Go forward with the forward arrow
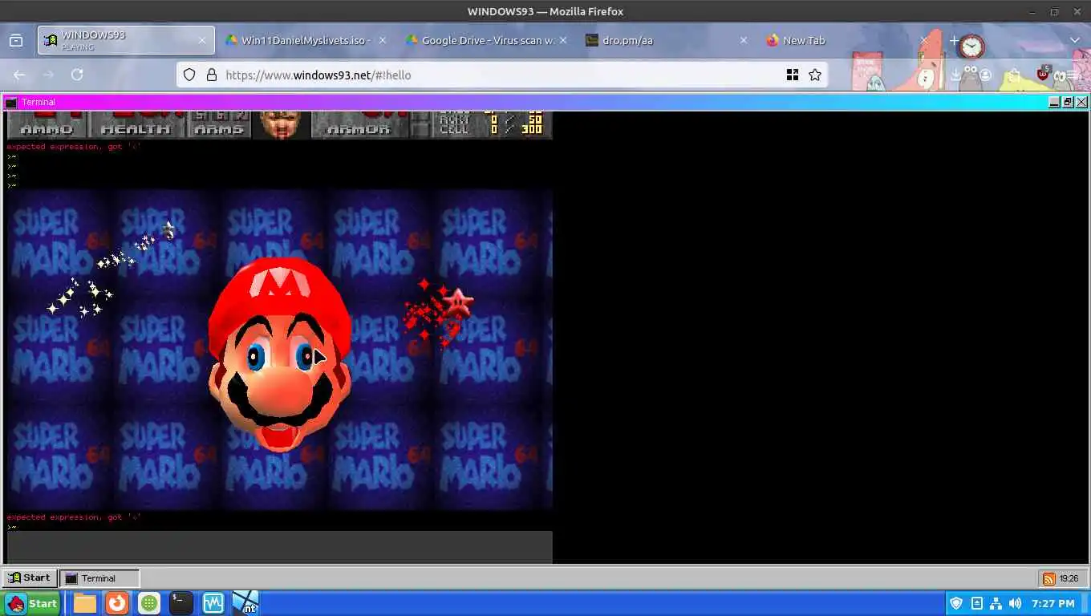The image size is (1091, 616). [x=48, y=75]
